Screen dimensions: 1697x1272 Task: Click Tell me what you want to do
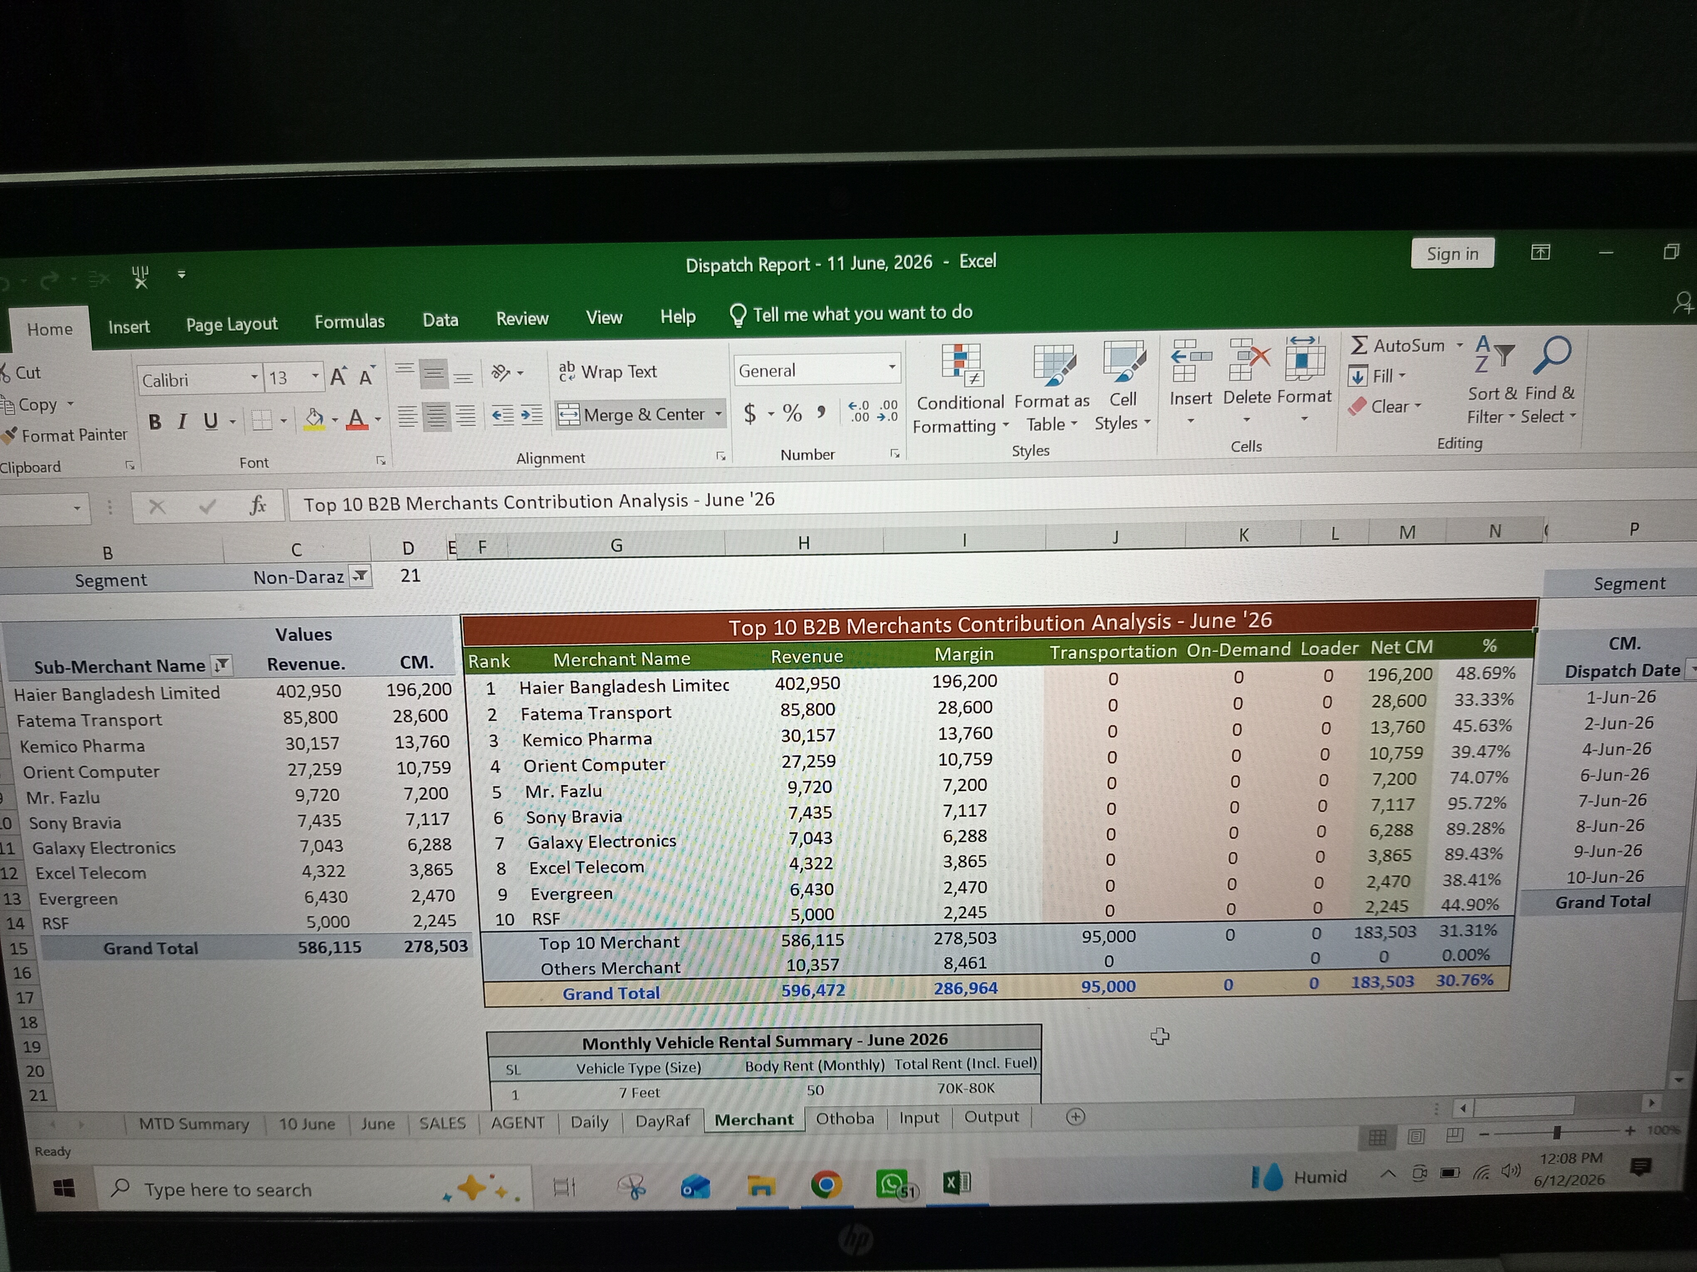851,313
